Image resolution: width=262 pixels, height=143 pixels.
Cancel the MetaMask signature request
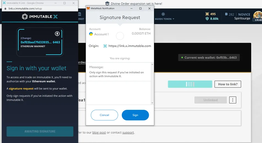point(104,115)
